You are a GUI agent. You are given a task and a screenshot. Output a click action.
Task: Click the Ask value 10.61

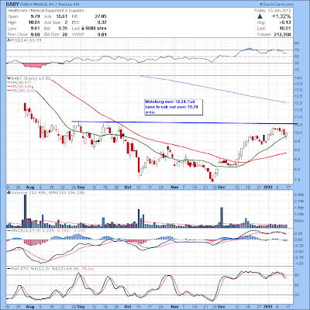click(x=62, y=16)
